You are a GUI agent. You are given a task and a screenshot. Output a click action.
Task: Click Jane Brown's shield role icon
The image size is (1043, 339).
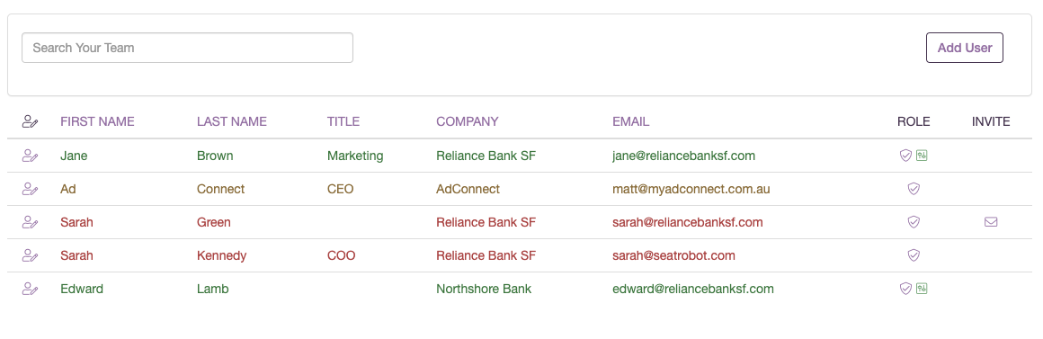(x=905, y=156)
